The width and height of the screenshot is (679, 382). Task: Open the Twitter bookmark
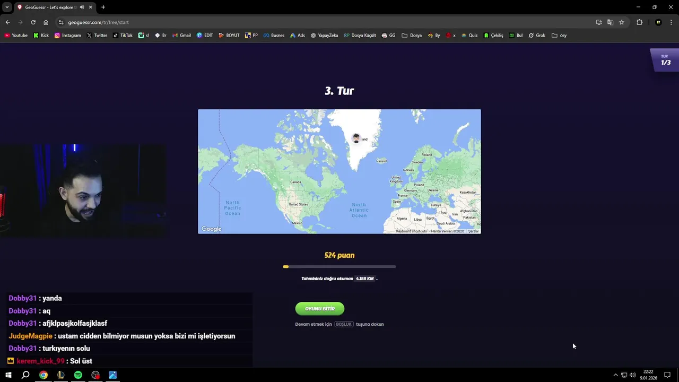click(x=97, y=36)
